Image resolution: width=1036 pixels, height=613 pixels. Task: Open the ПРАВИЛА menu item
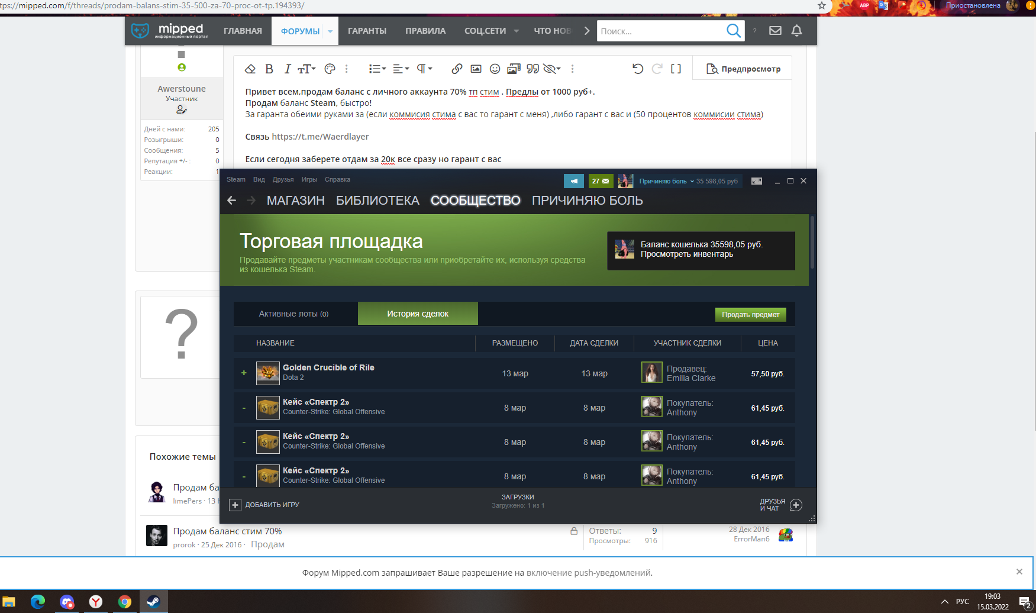pyautogui.click(x=425, y=31)
